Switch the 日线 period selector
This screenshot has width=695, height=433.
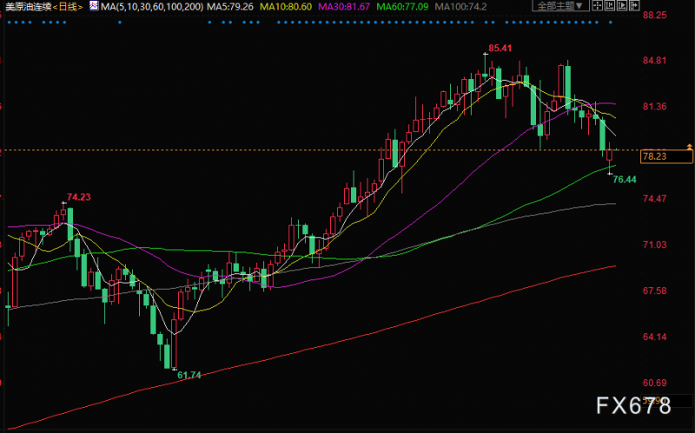(68, 7)
